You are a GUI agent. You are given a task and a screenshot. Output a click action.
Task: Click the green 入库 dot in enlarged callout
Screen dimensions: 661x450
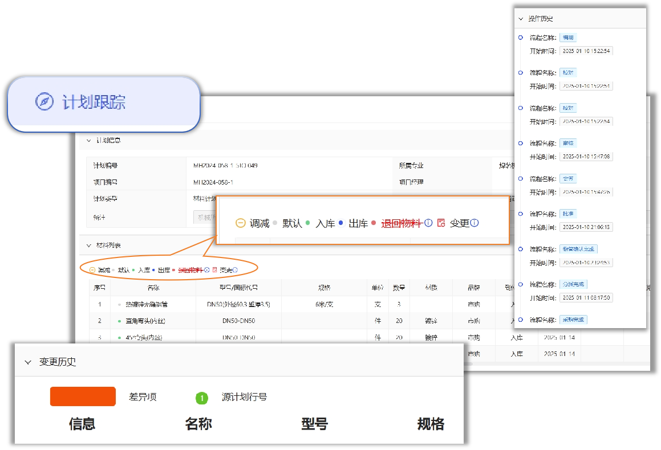[x=307, y=223]
